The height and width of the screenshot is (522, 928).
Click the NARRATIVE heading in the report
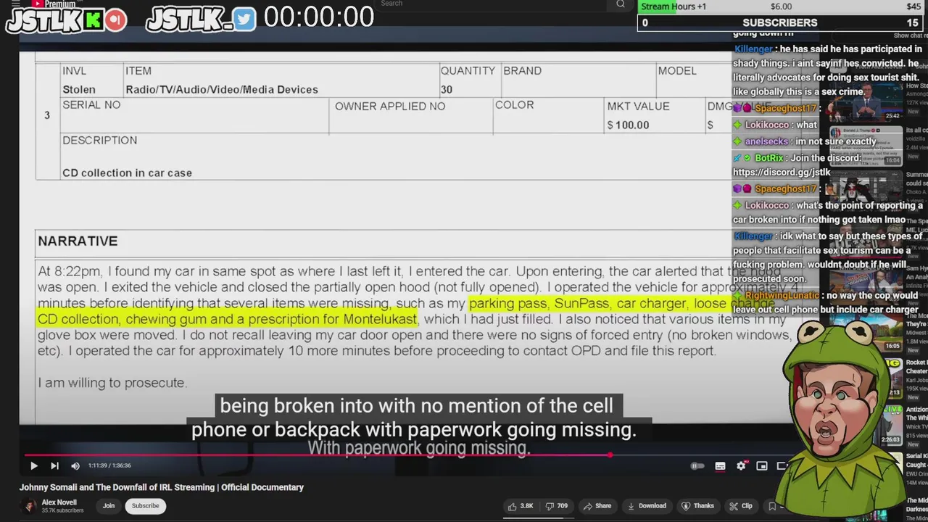coord(78,241)
